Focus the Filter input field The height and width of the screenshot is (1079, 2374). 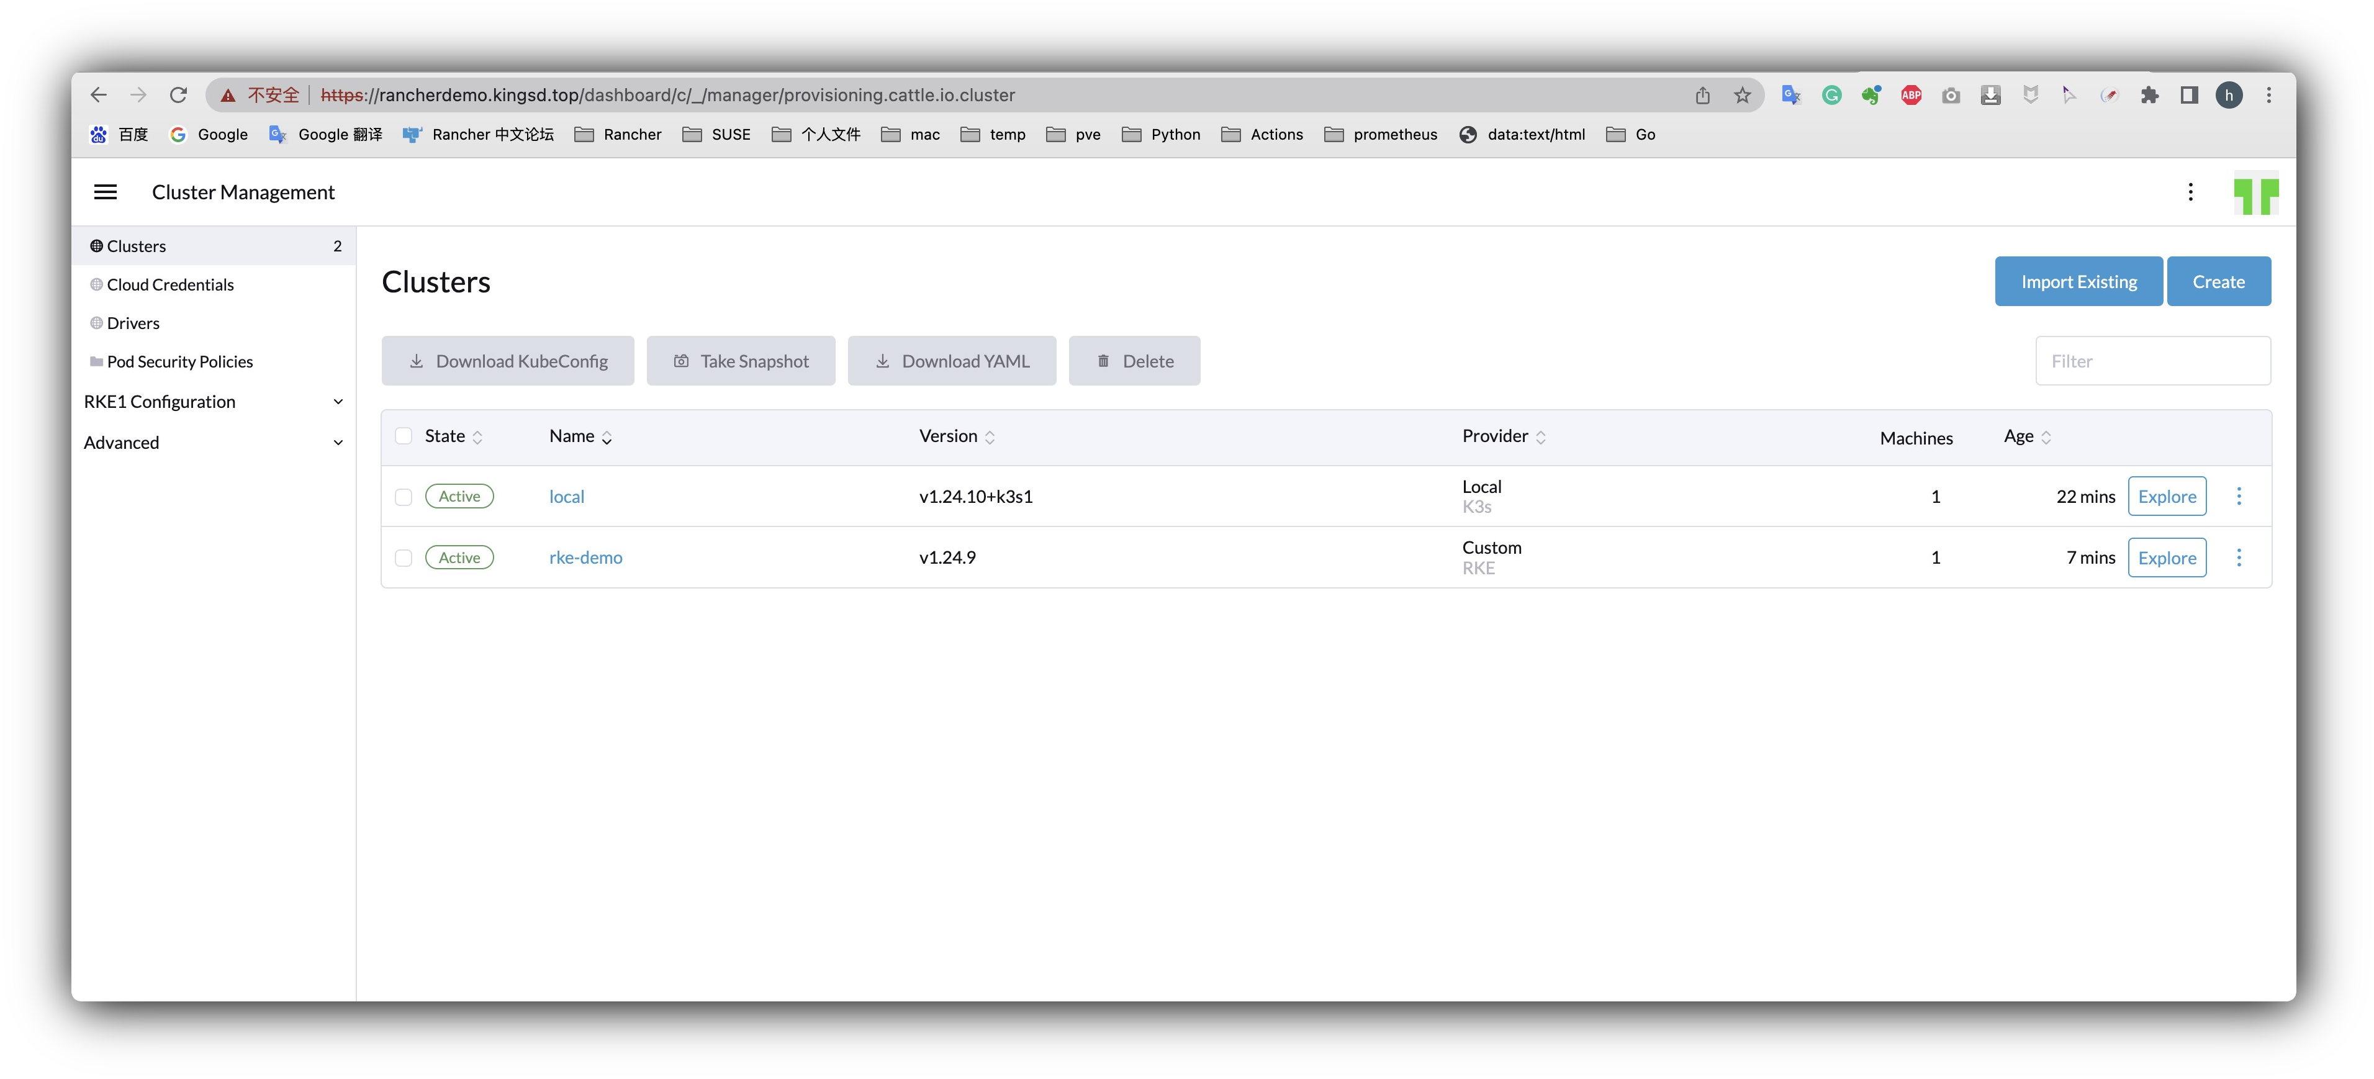click(2152, 361)
